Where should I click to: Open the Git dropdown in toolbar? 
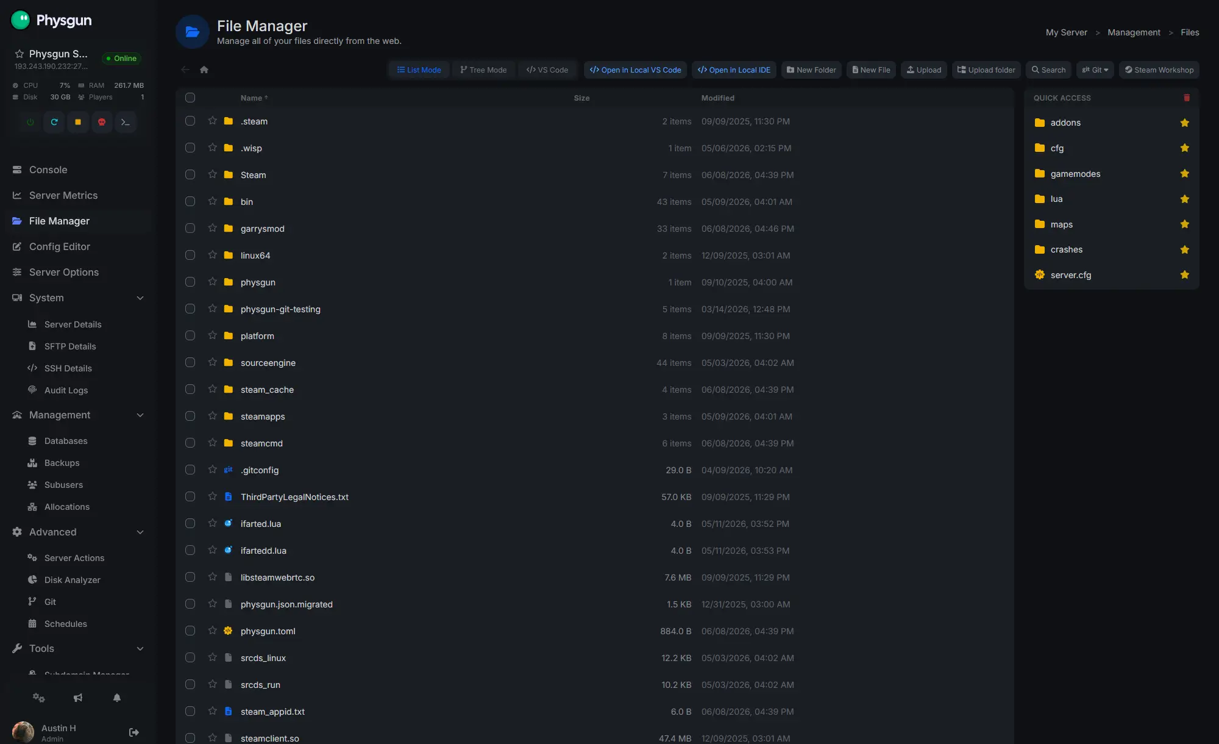[x=1095, y=70]
